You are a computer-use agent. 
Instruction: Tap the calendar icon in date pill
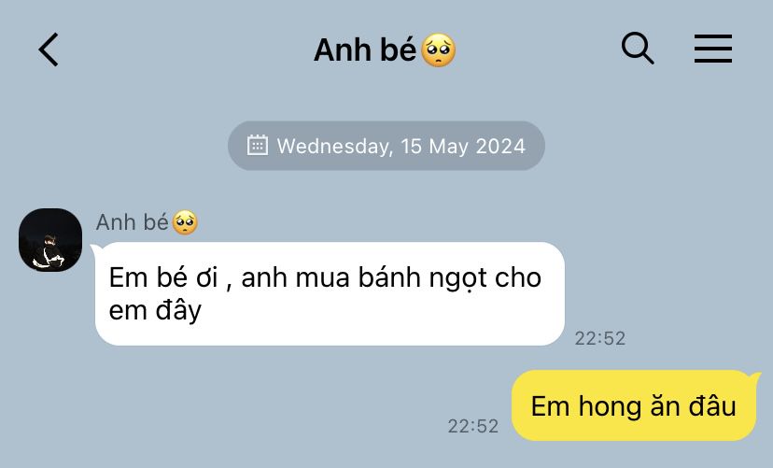pos(258,146)
